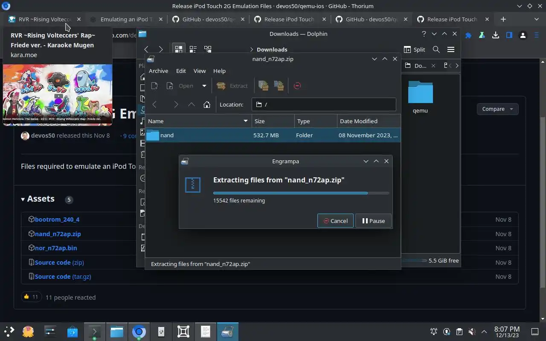546x341 pixels.
Task: Click the thumbs up reaction button
Action: pyautogui.click(x=31, y=297)
